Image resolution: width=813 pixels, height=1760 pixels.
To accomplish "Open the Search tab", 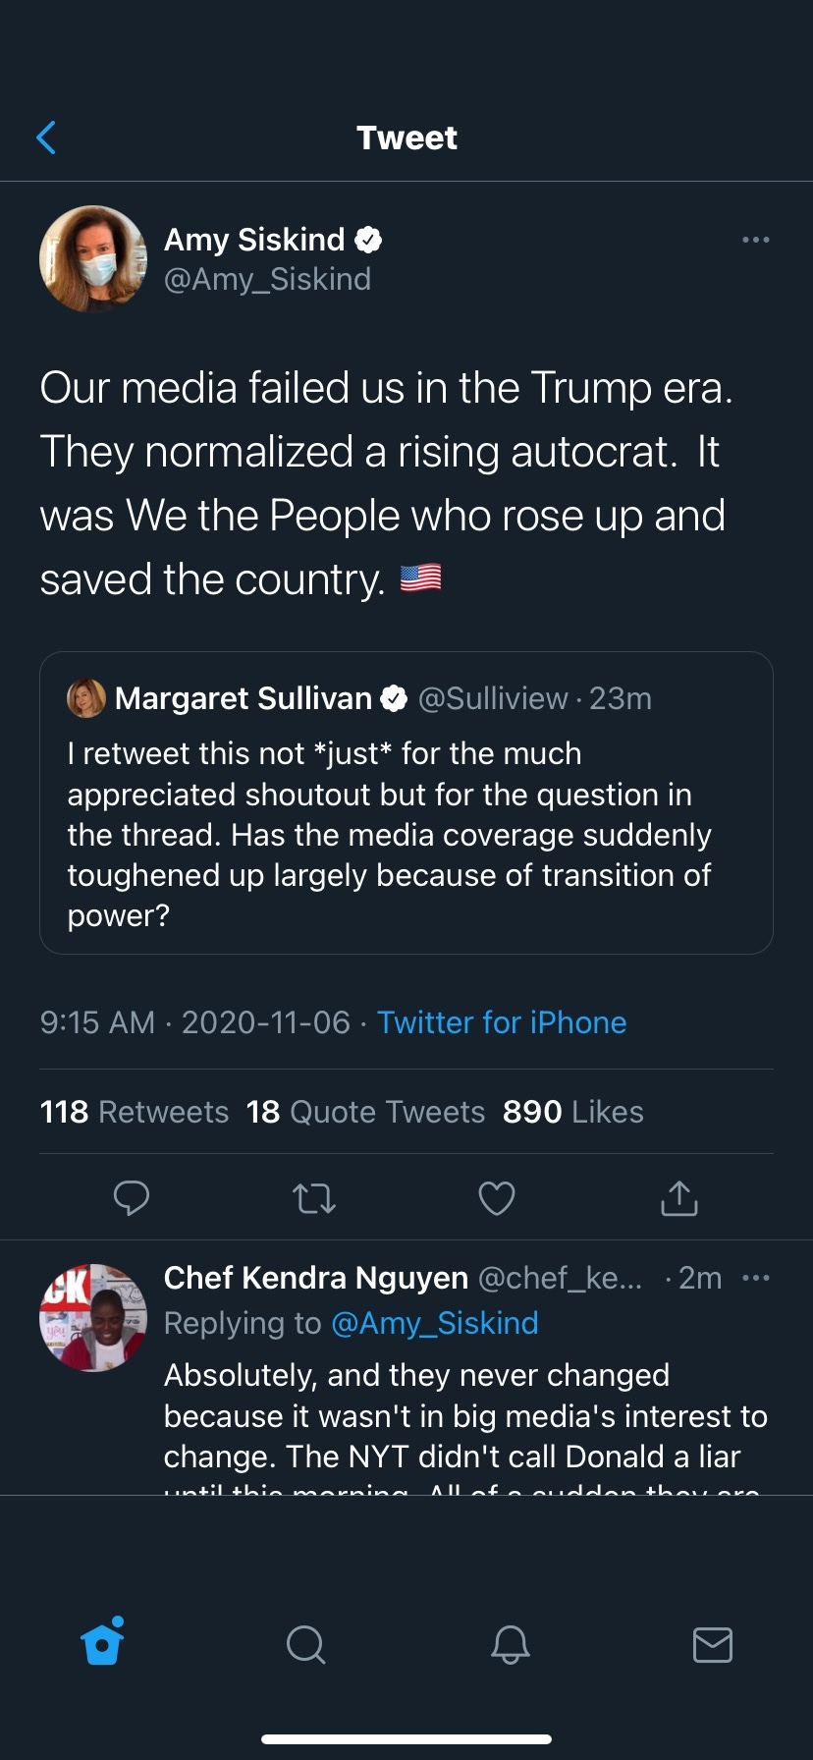I will click(305, 1644).
